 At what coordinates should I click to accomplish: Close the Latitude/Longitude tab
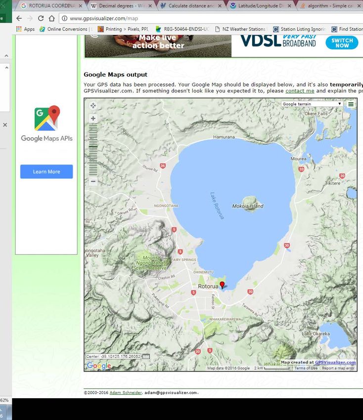tap(289, 5)
